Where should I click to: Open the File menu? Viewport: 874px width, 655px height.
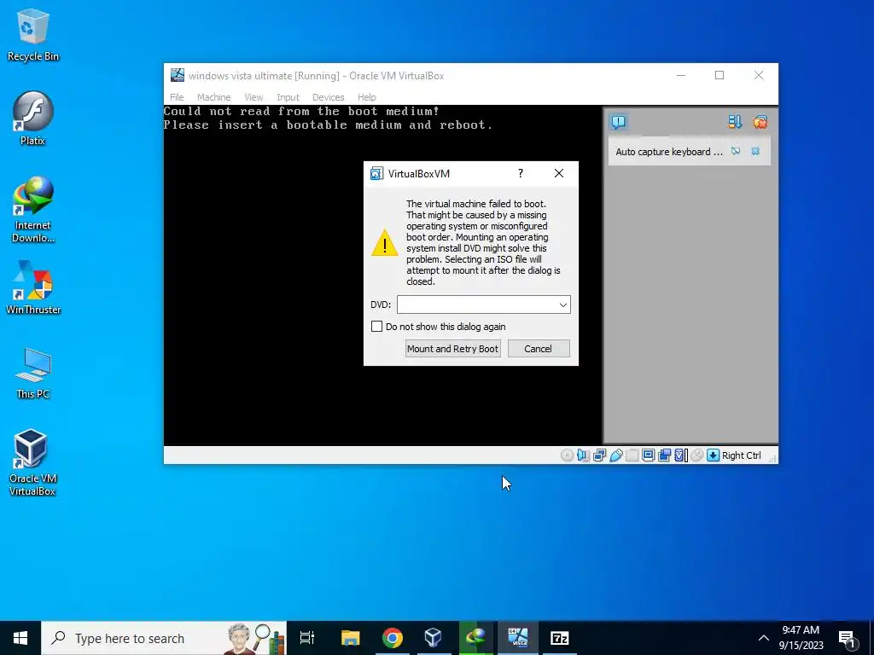pos(177,97)
